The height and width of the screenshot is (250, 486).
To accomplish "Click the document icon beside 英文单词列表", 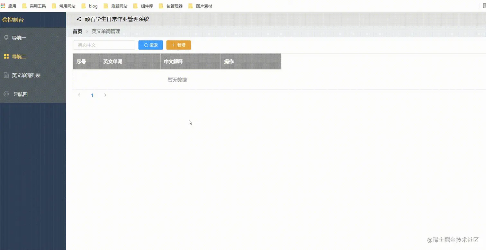I will 6,75.
